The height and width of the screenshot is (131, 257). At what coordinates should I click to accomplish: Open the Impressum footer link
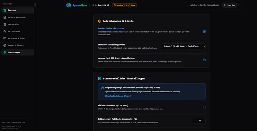coord(6,122)
